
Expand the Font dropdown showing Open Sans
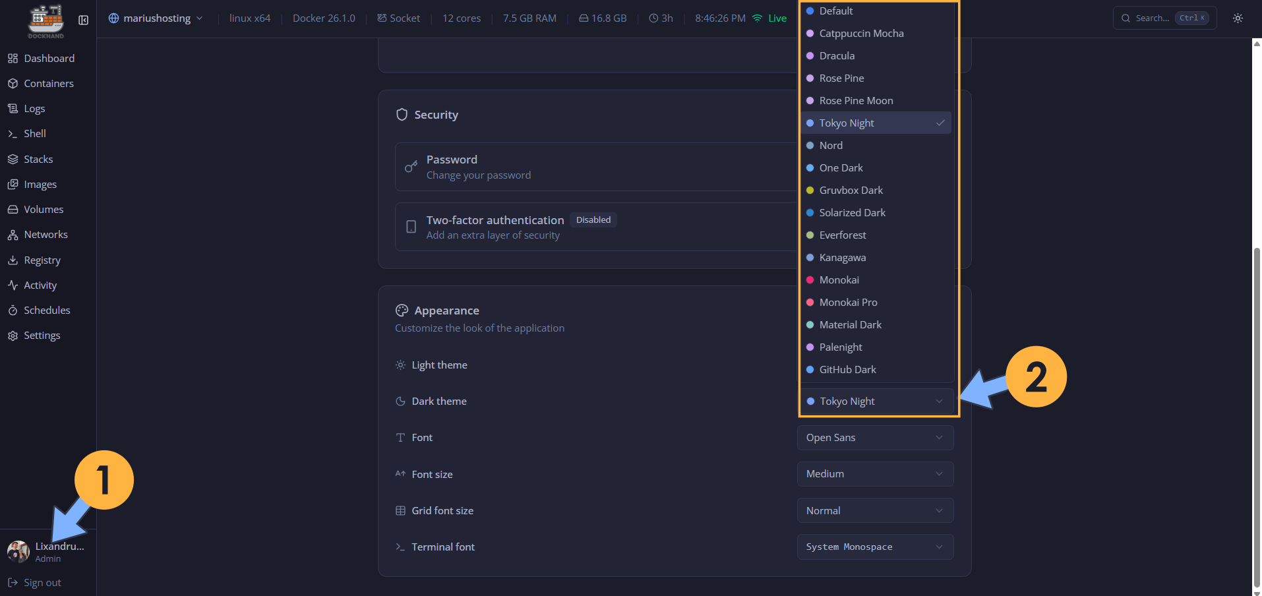[x=874, y=438]
